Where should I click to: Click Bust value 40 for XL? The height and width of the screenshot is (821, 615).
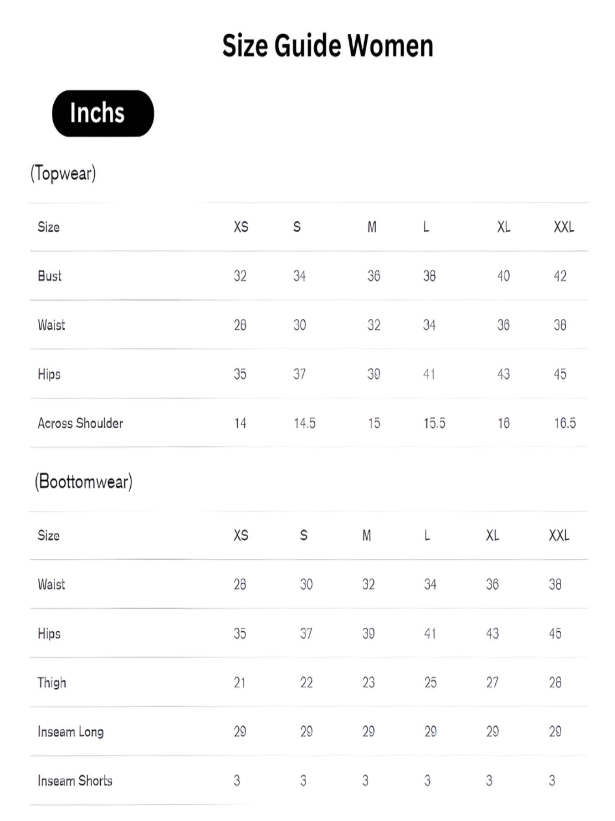503,276
